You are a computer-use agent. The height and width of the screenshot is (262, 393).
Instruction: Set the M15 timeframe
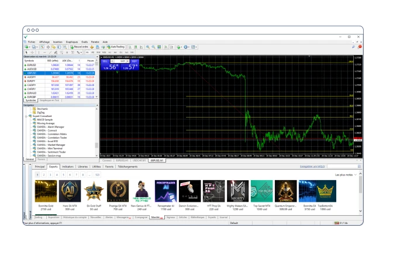[x=98, y=53]
